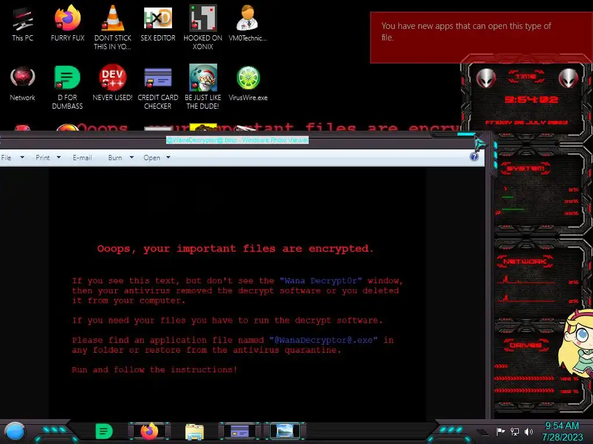Screen dimensions: 593x444
Task: Open the VM0Technic desktop icon
Action: click(247, 23)
